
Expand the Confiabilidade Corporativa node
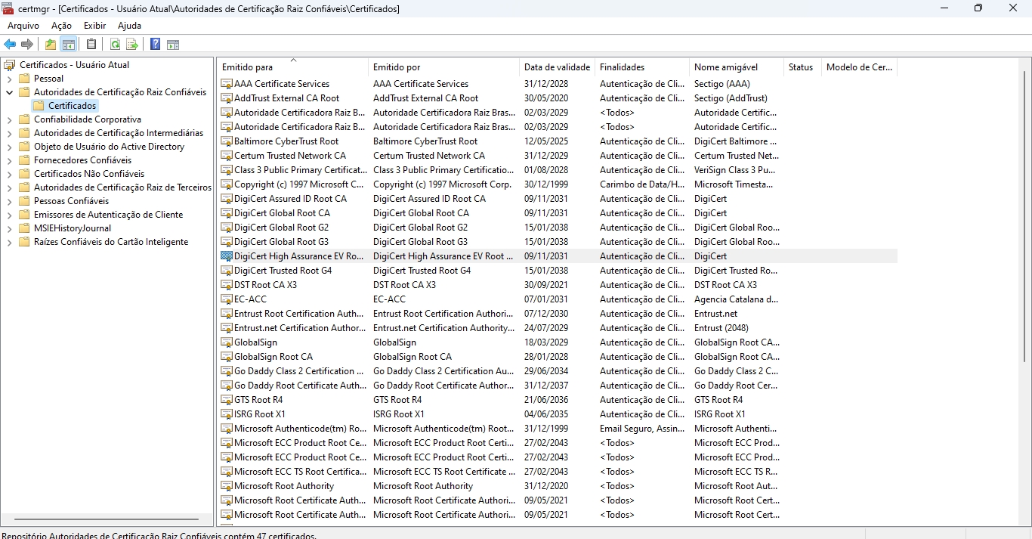point(9,119)
